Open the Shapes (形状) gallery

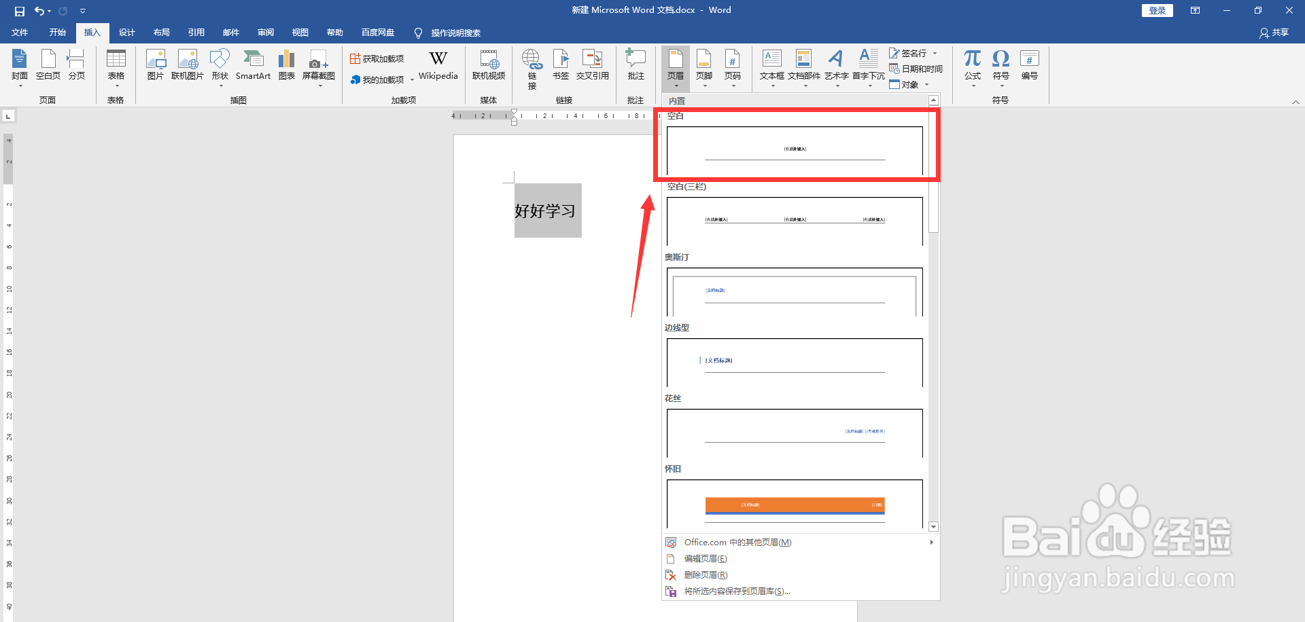pos(220,69)
